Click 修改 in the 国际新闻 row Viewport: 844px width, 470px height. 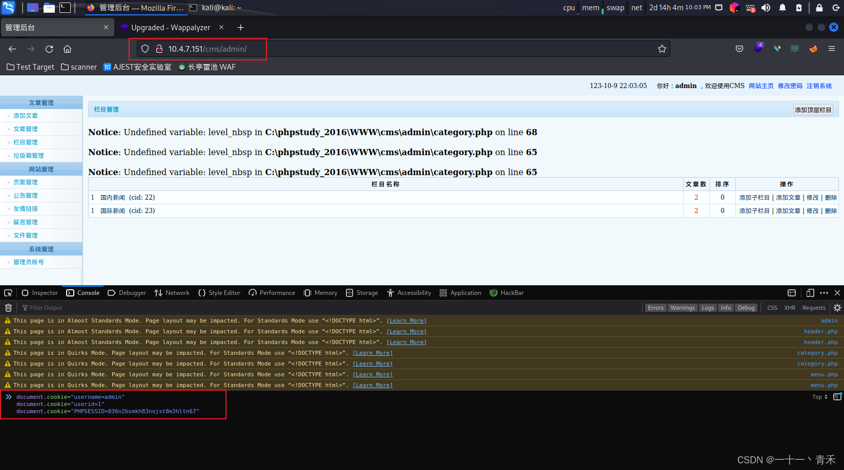812,211
